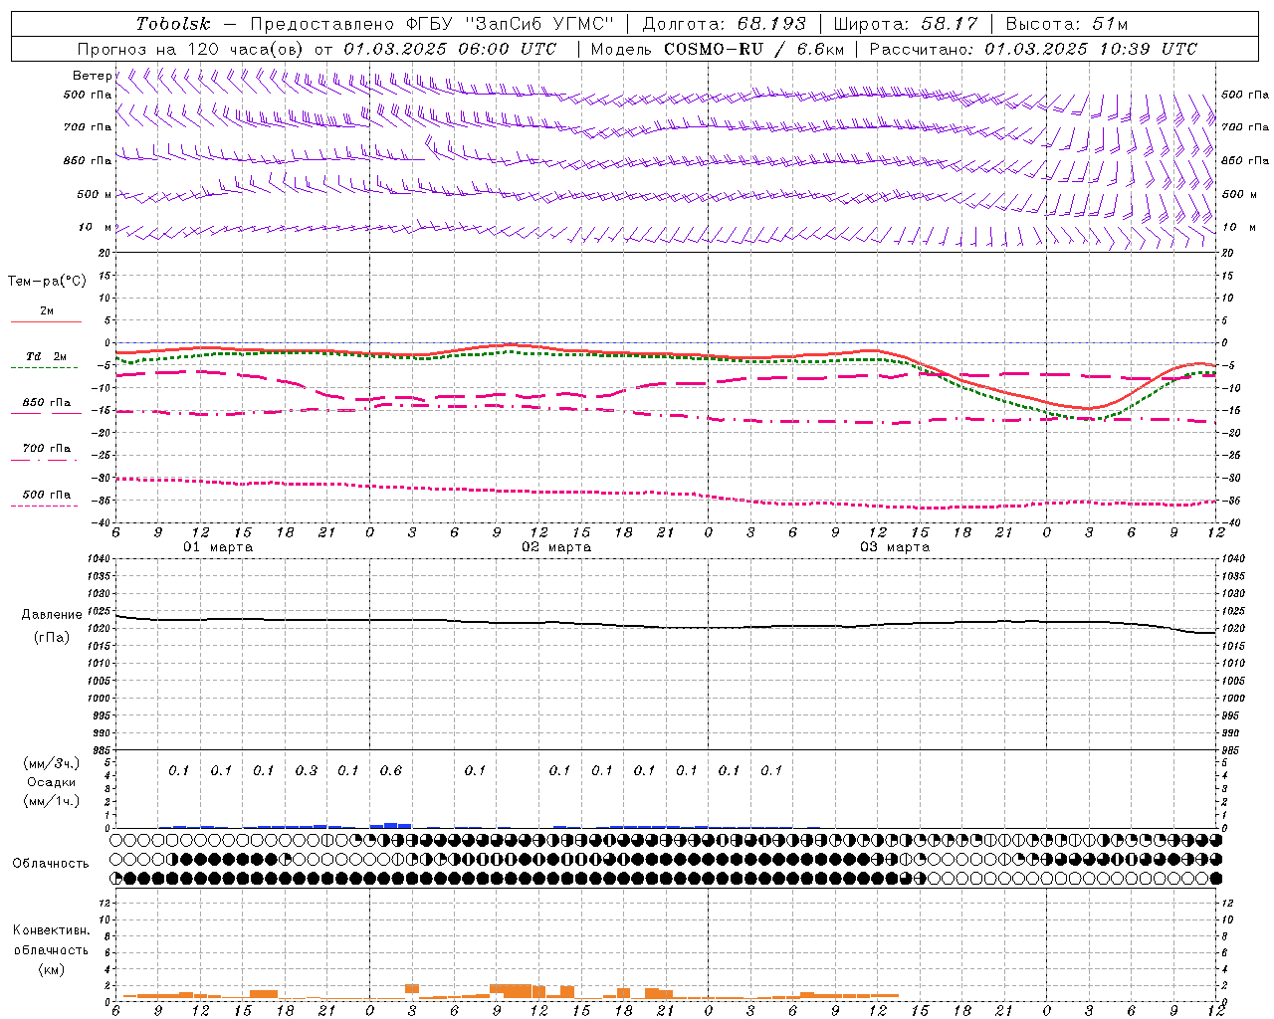Viewport: 1274px width, 1019px height.
Task: Click the 12 value on the left convective cloud axis
Action: point(106,903)
